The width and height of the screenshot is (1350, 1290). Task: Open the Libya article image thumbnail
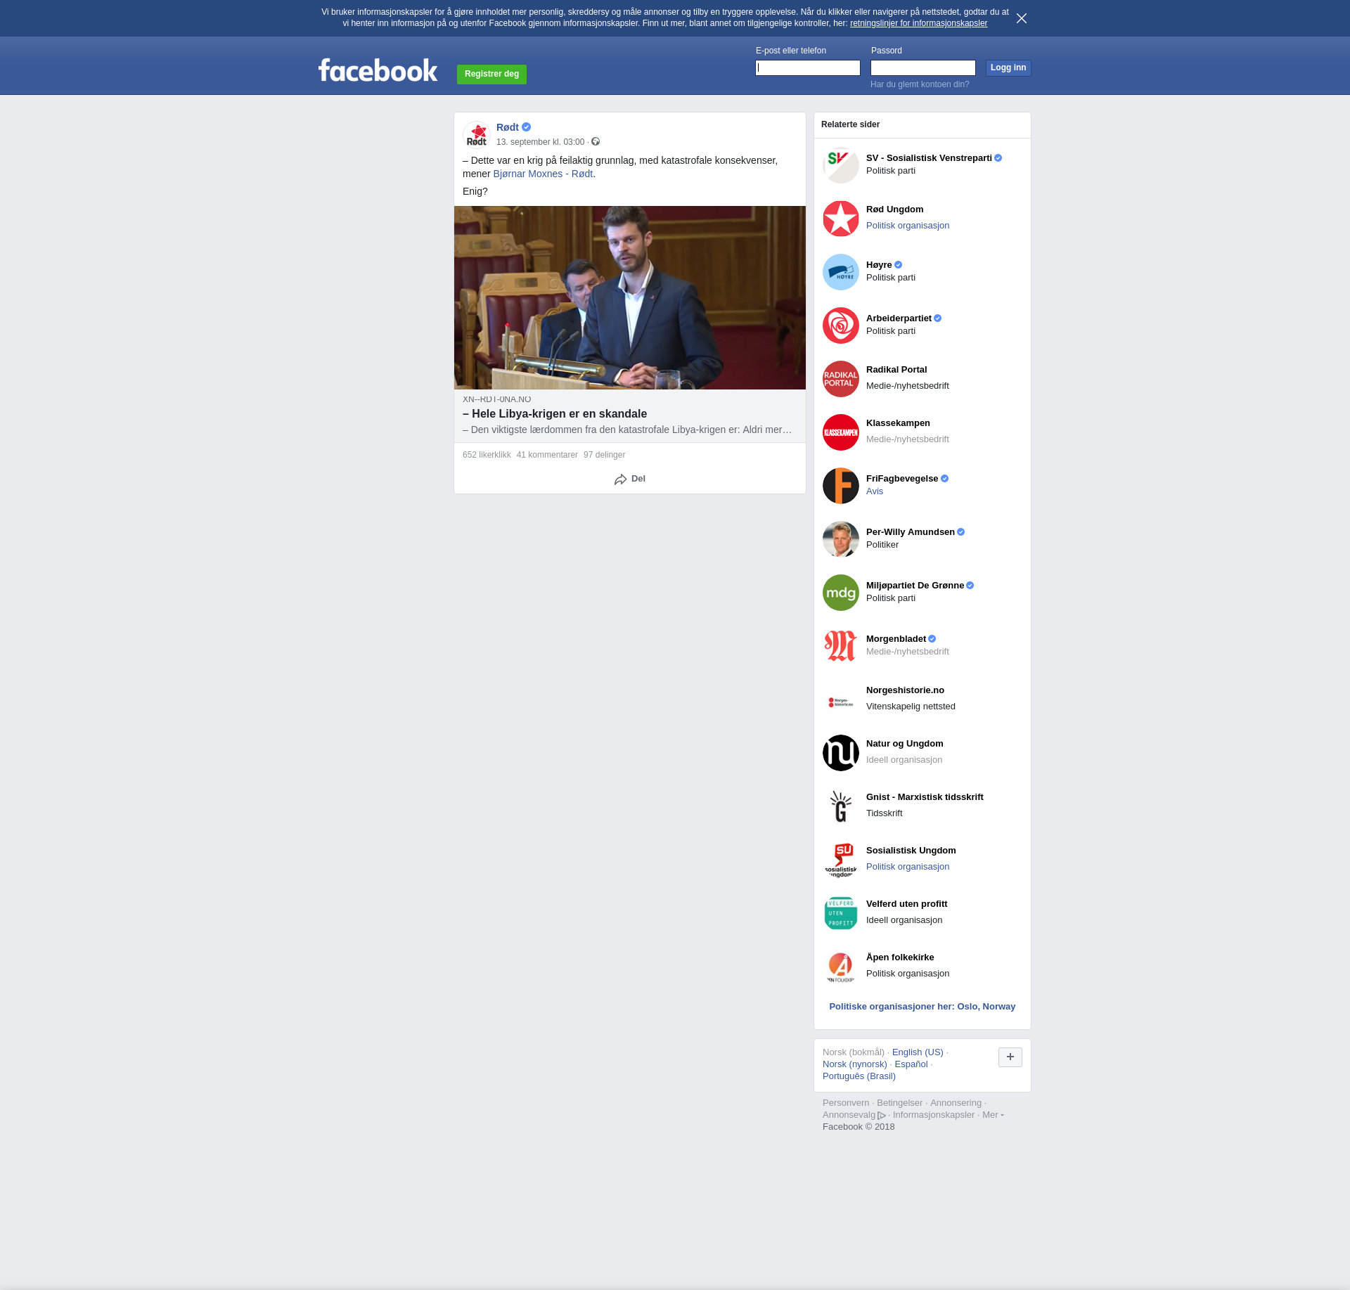point(630,297)
